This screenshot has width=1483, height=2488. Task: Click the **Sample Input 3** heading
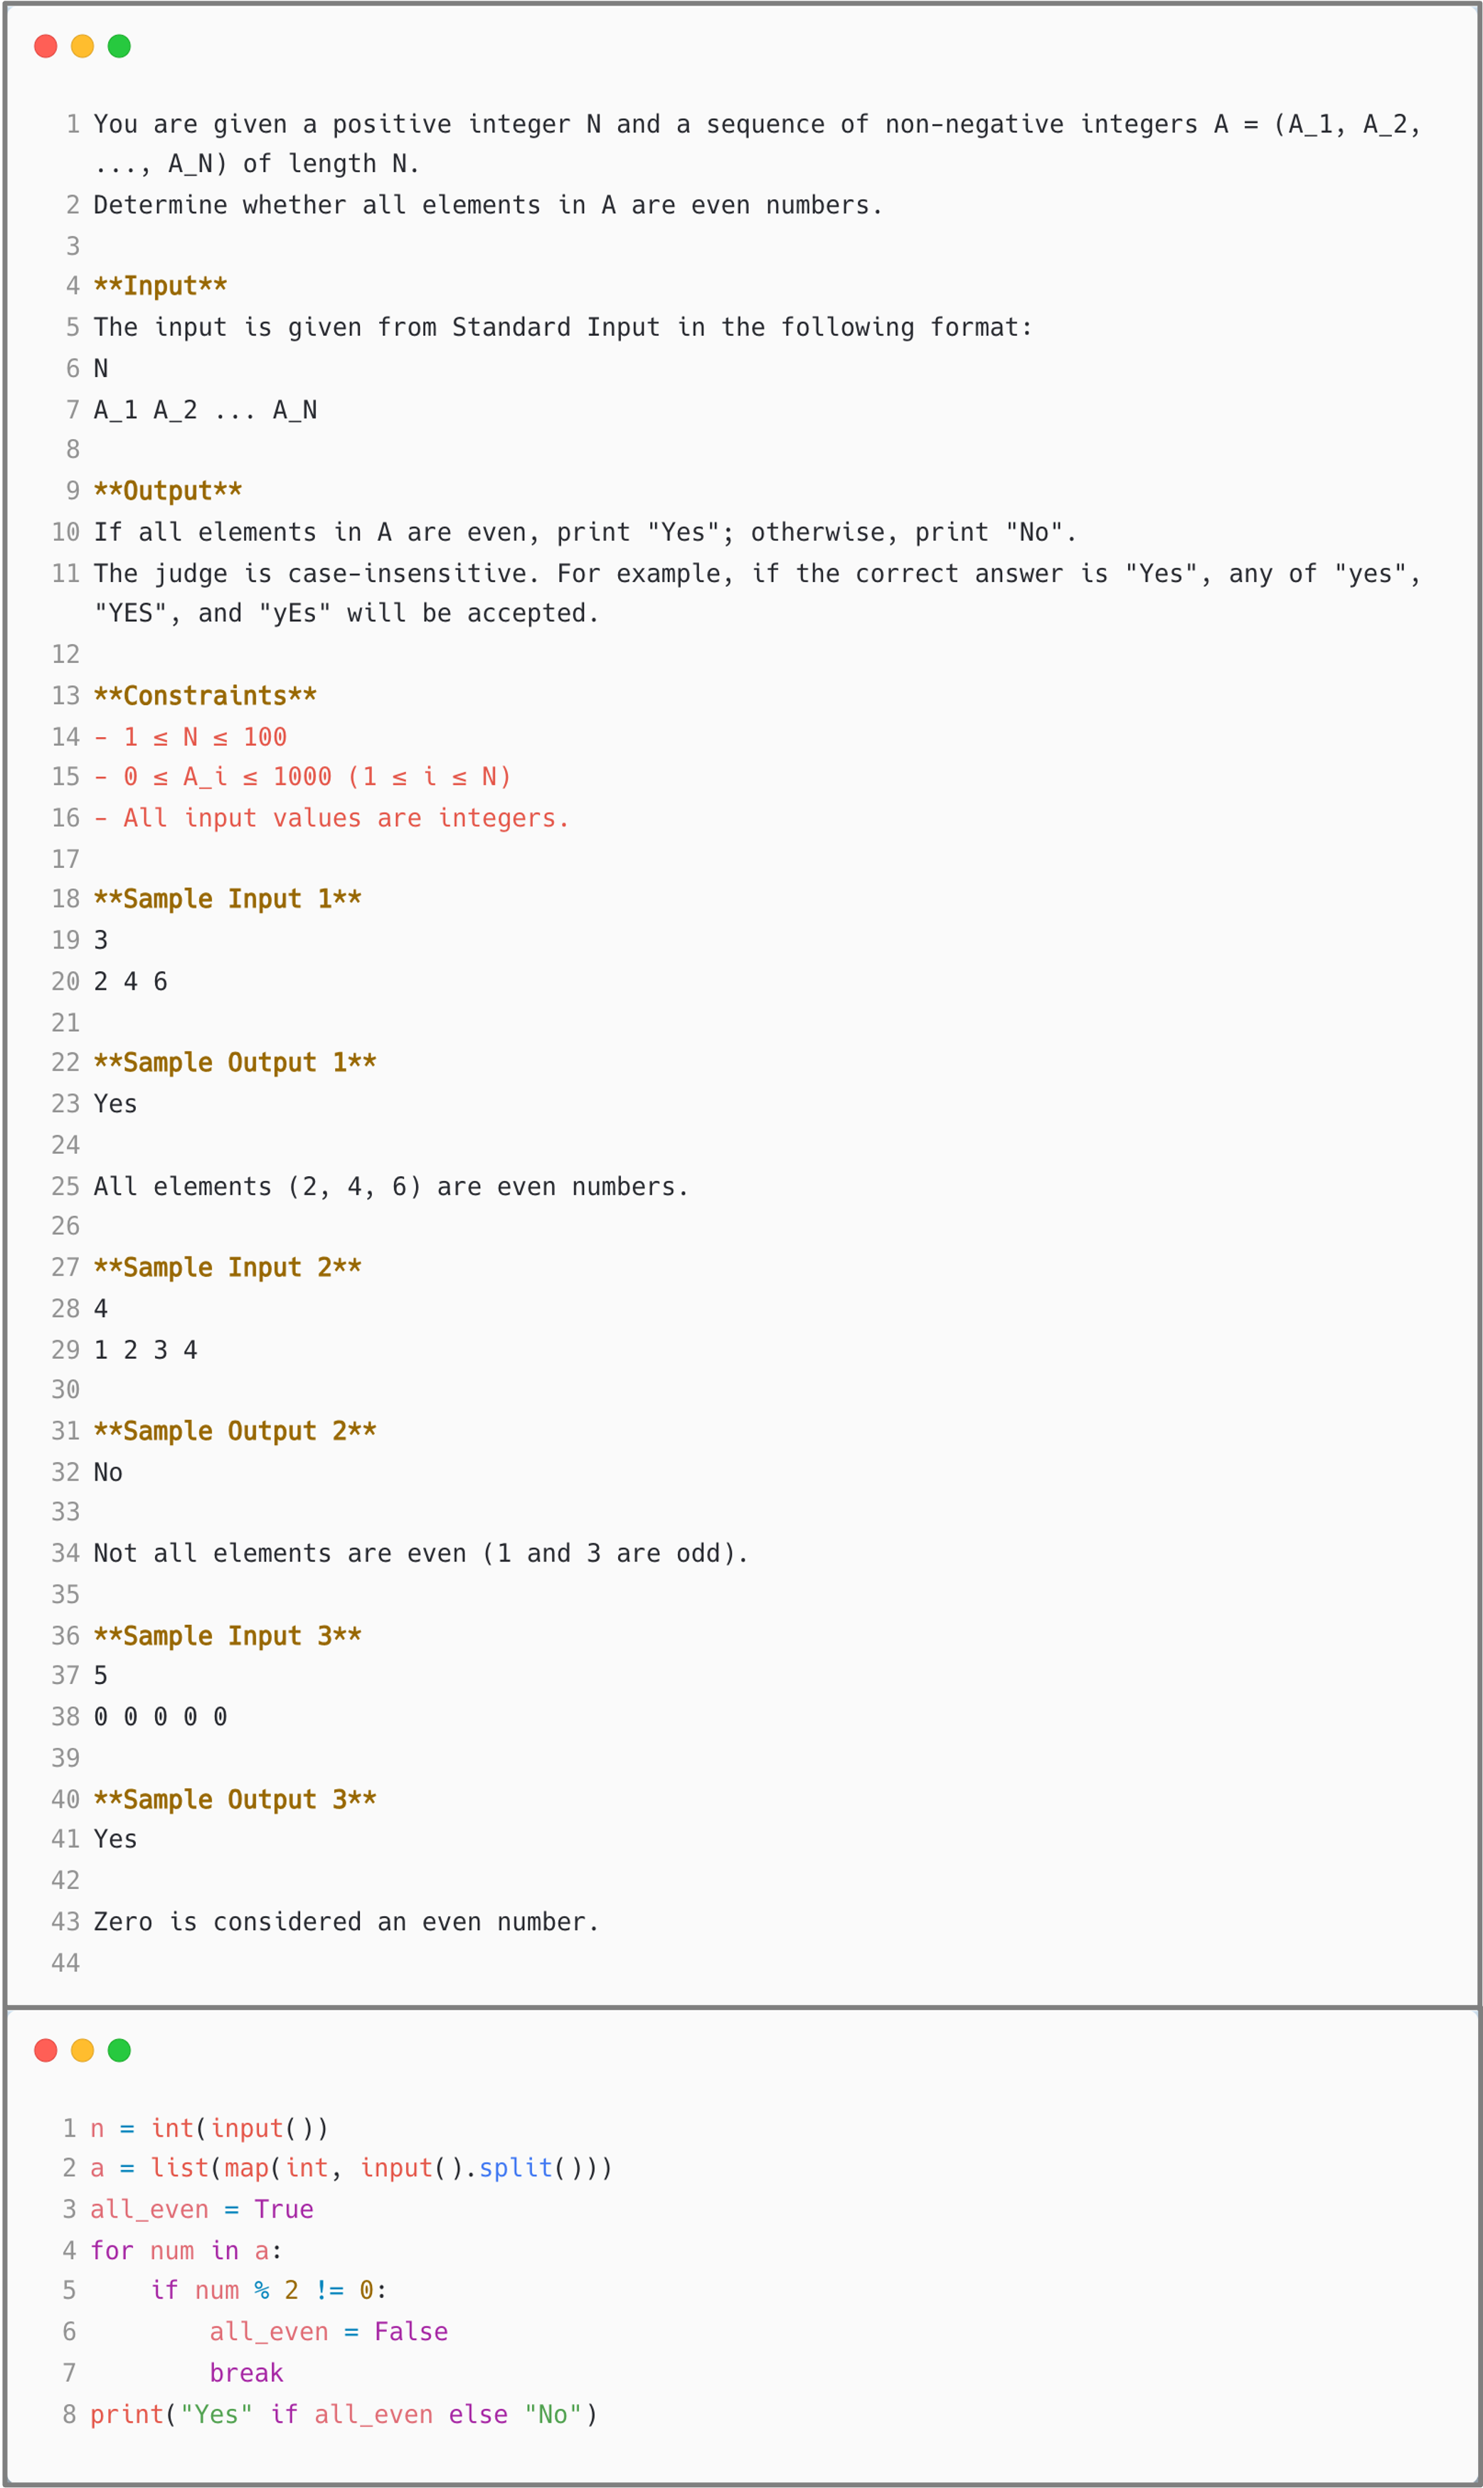[227, 1636]
